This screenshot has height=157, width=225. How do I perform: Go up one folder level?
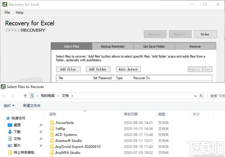(25, 96)
